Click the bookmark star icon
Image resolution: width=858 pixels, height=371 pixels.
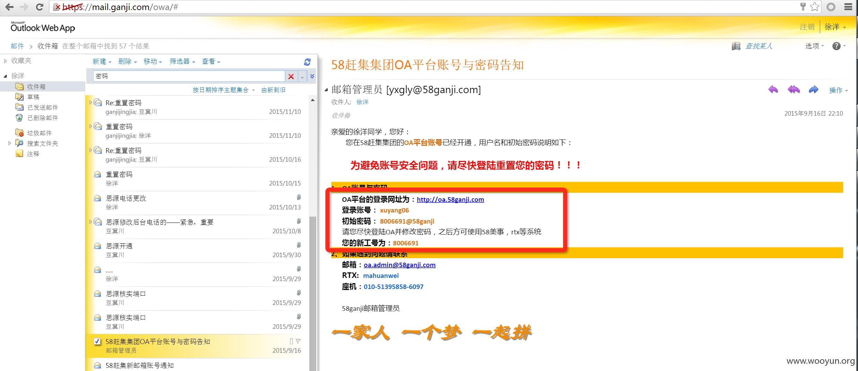(x=814, y=7)
